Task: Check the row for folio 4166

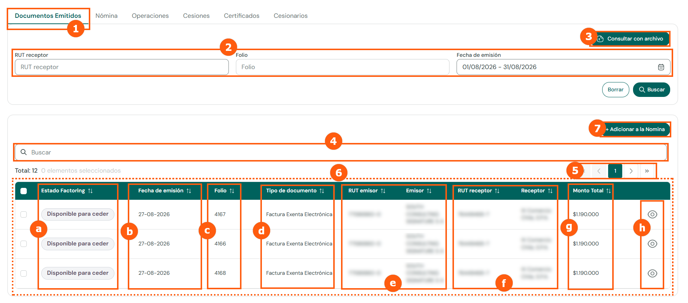Action: pos(24,244)
